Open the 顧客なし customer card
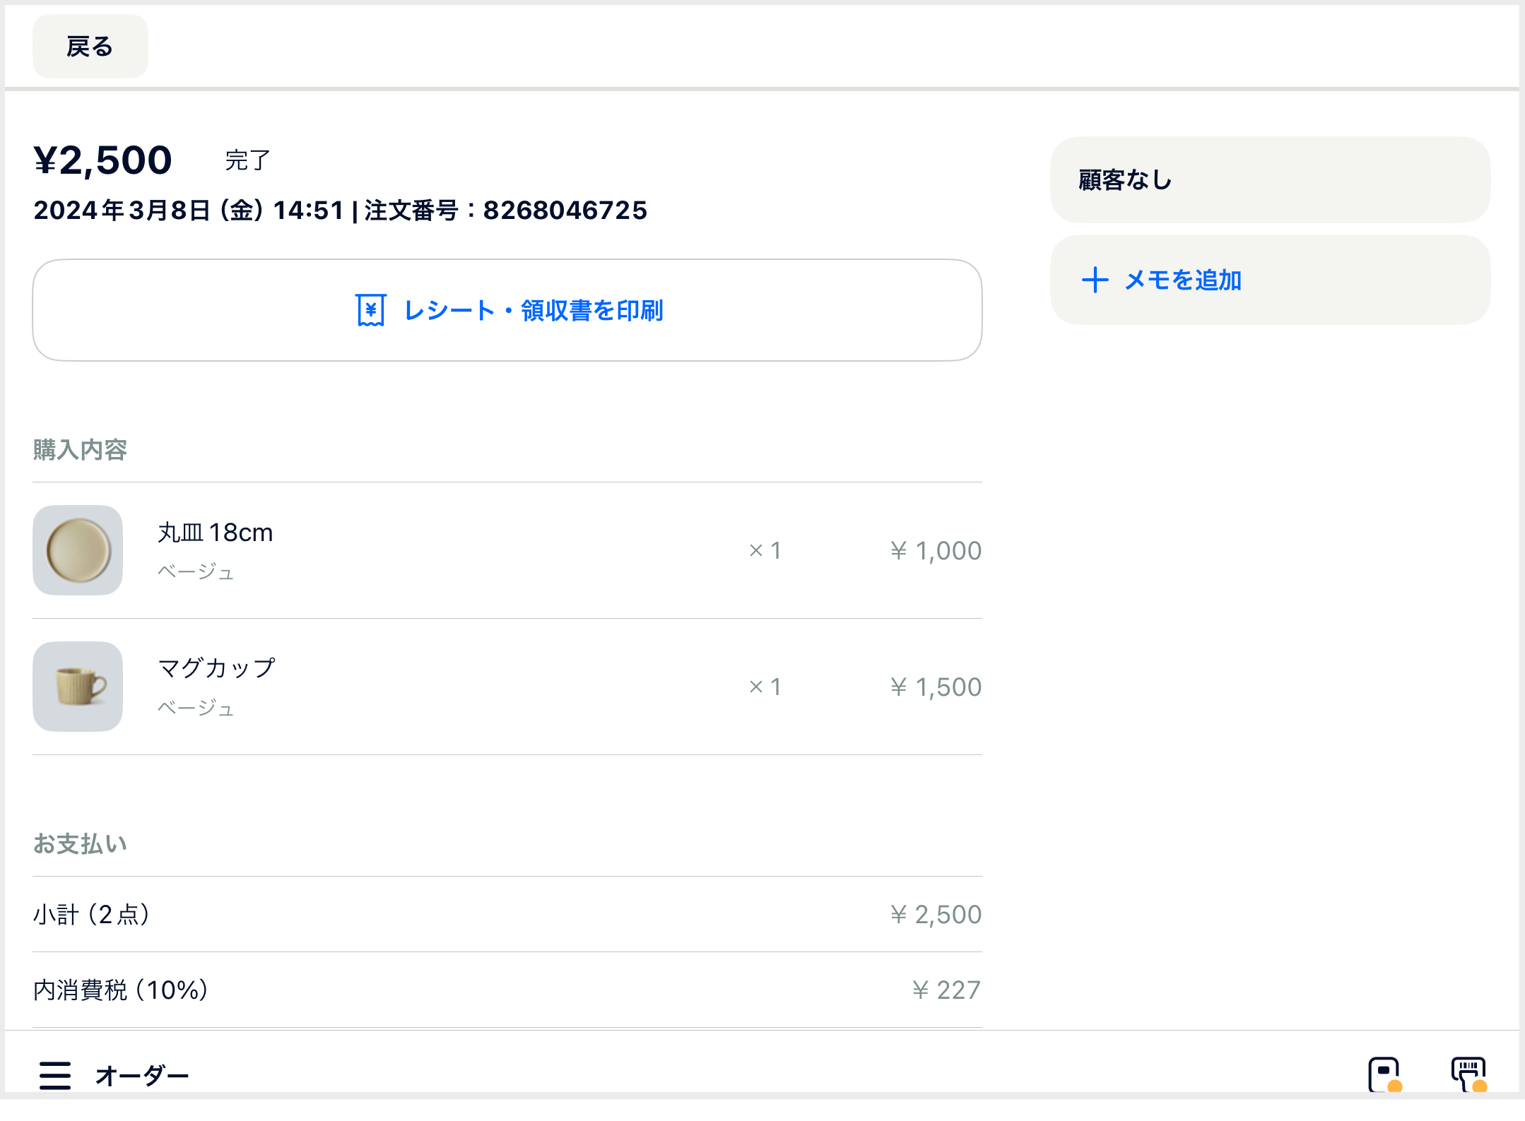 1270,180
